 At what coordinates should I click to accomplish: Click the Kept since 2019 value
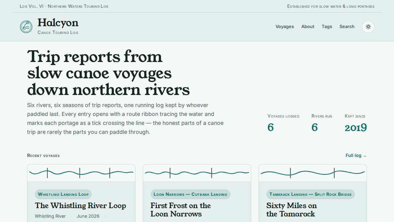[x=356, y=127]
